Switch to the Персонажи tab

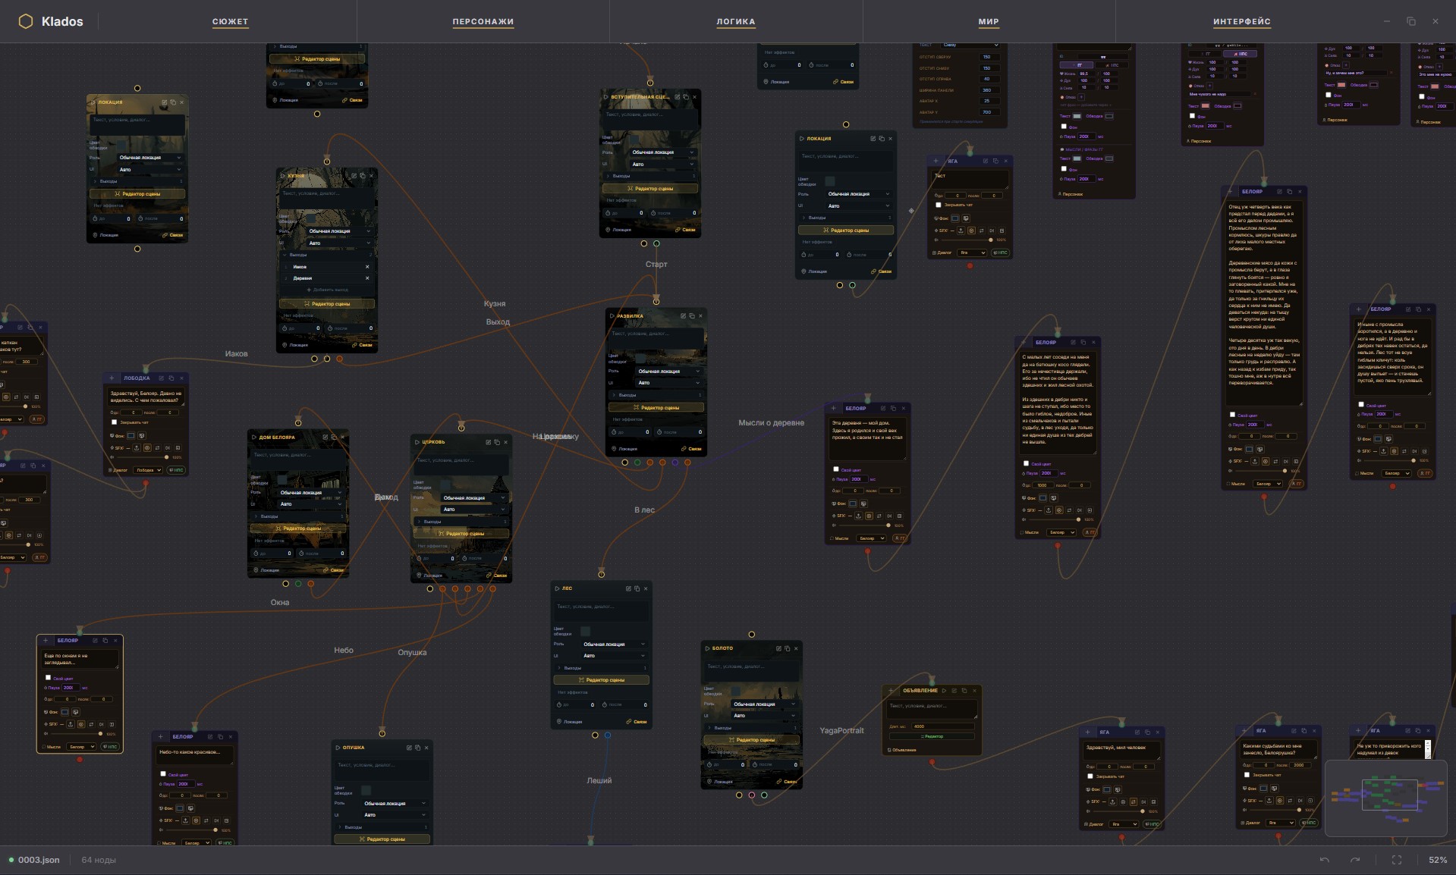pyautogui.click(x=483, y=22)
